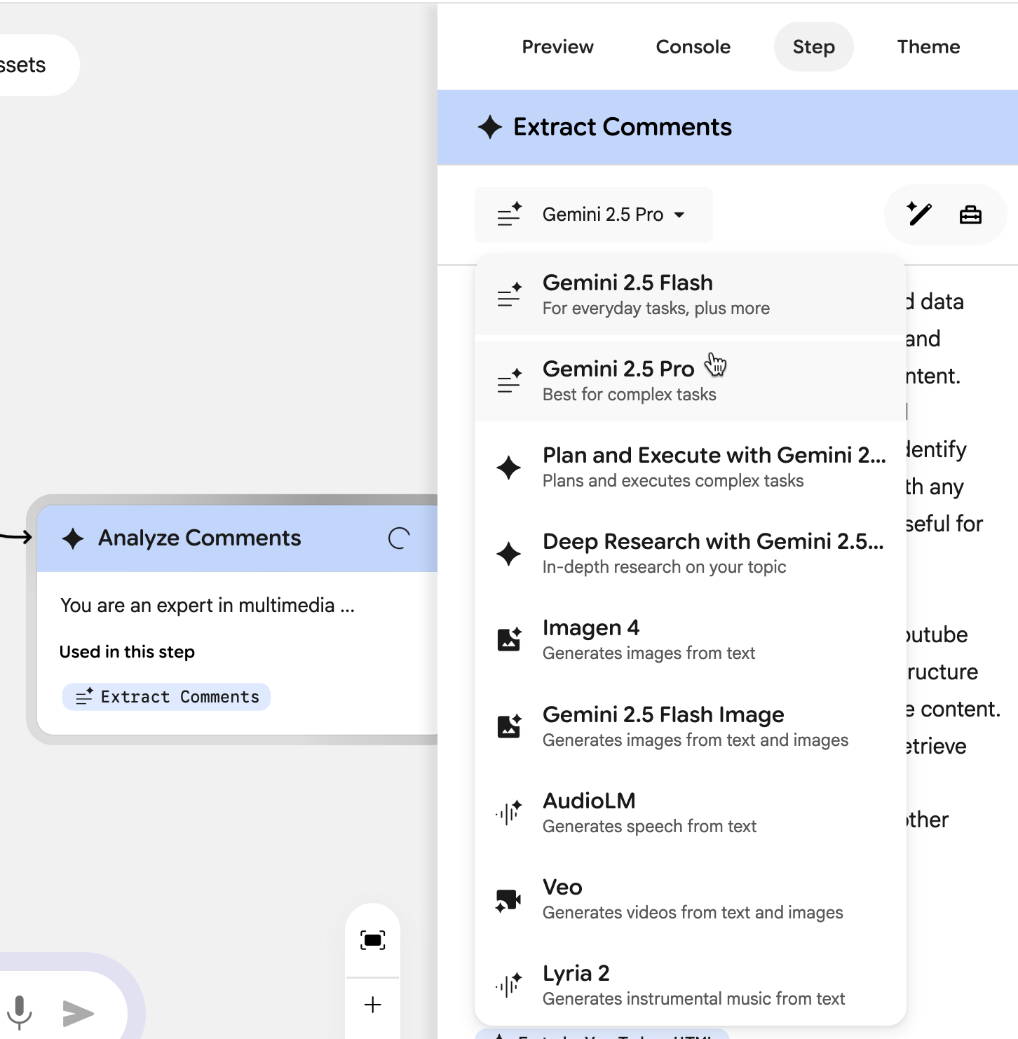Click the Gemini 2.5 Flash Image icon
The image size is (1018, 1039).
[509, 726]
